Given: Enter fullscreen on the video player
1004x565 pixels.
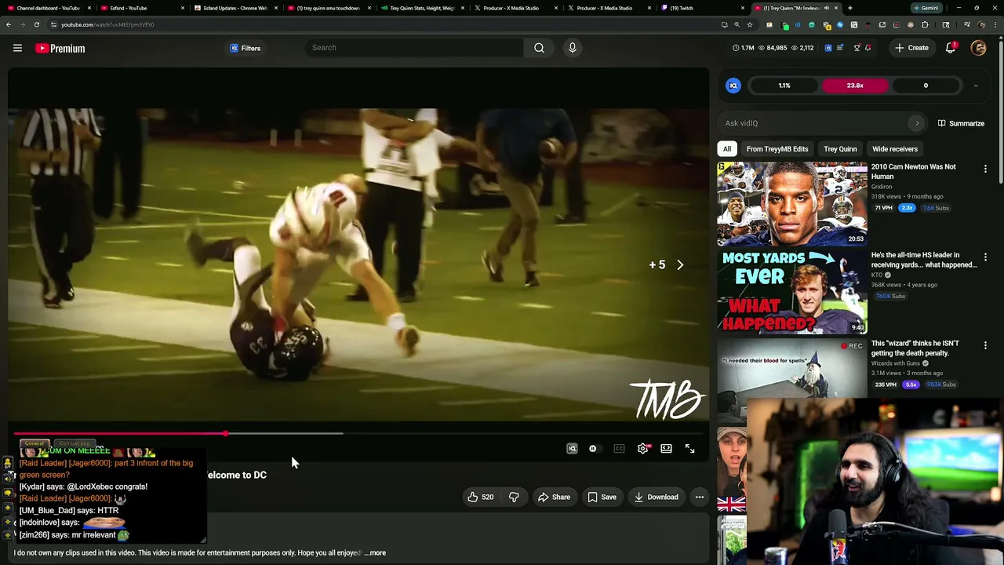Looking at the screenshot, I should 689,449.
